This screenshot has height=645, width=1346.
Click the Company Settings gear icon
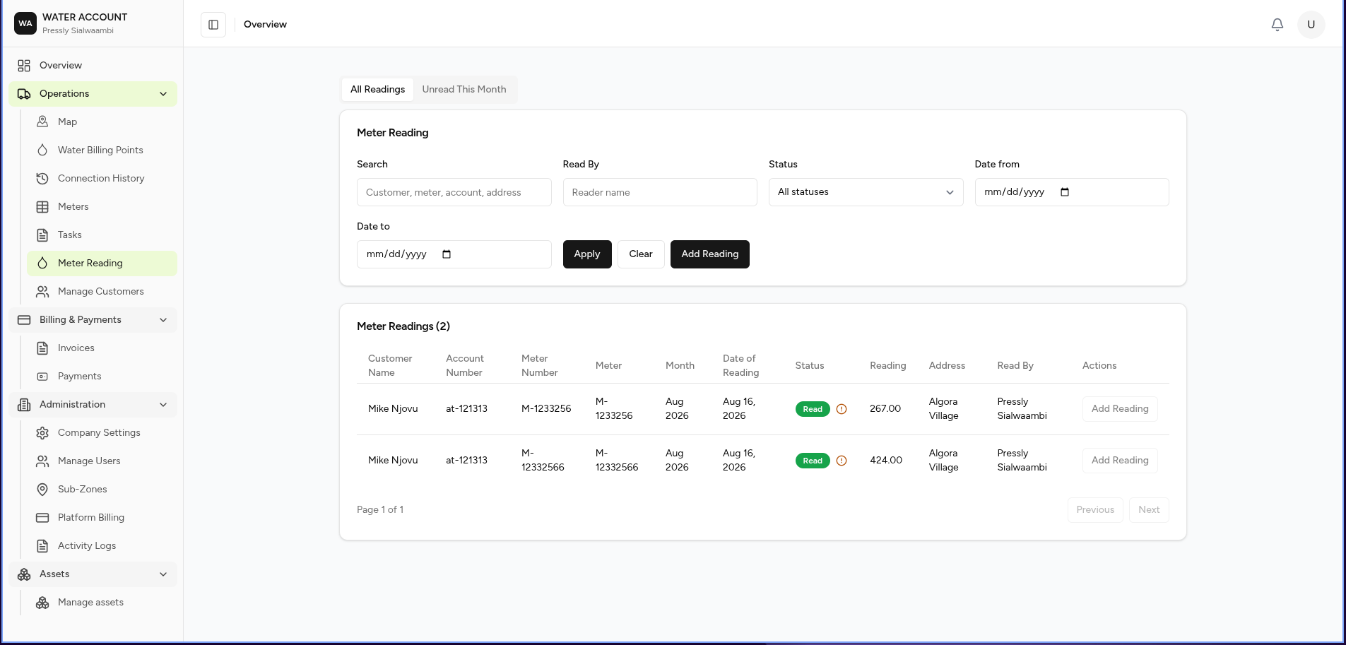[42, 433]
